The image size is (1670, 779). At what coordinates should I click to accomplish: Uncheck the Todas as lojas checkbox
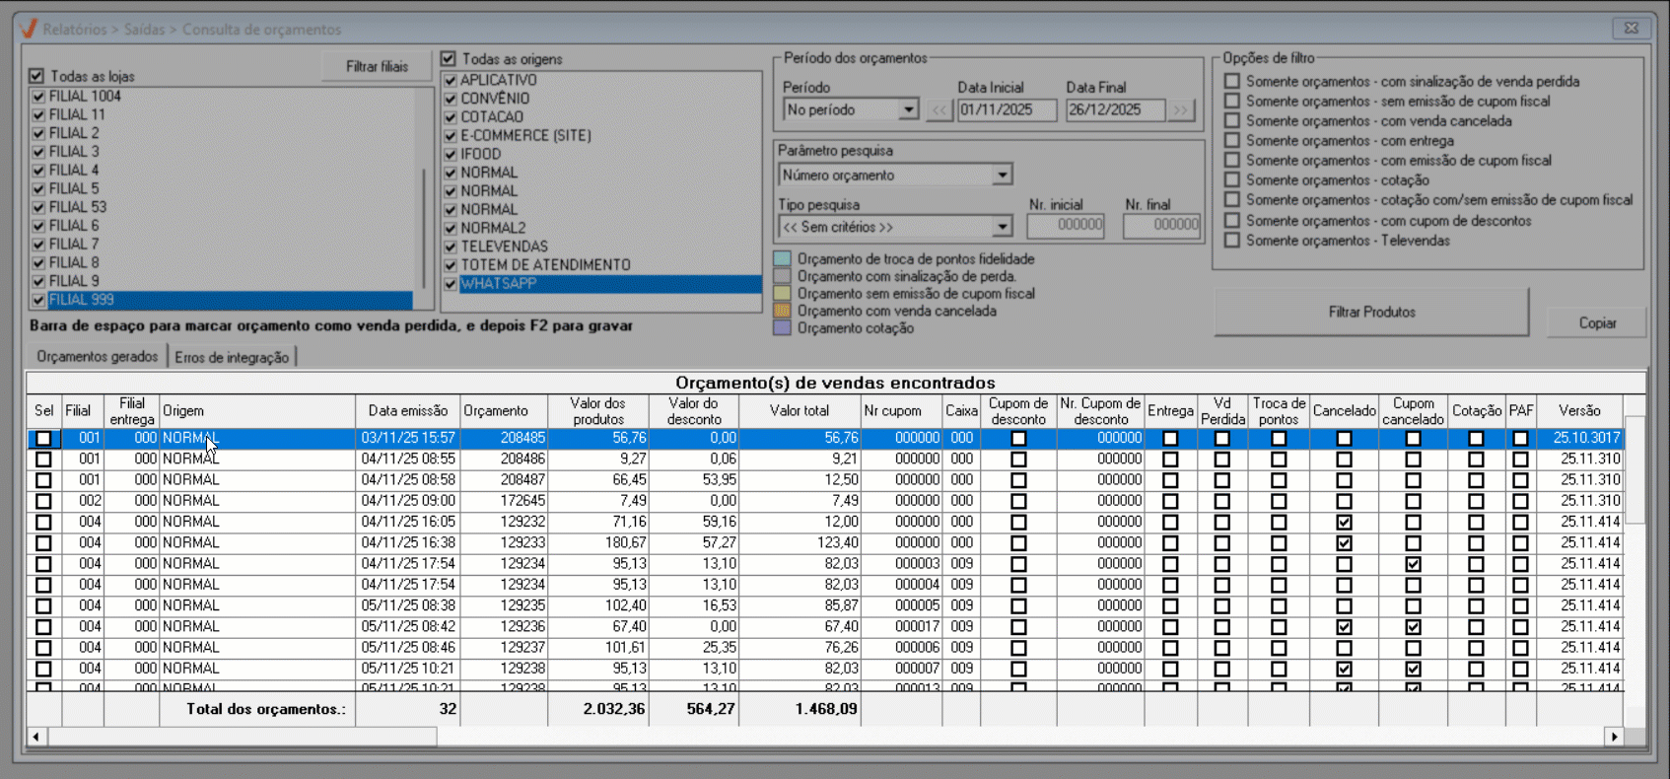click(36, 76)
